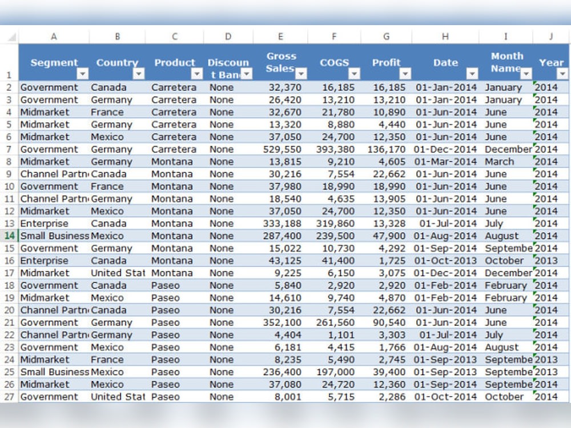Image resolution: width=571 pixels, height=428 pixels.
Task: Select row 27 header
Action: click(x=10, y=397)
